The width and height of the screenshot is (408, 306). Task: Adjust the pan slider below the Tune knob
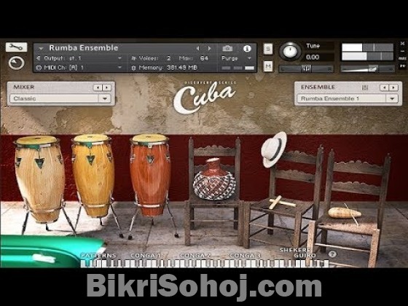(x=306, y=69)
